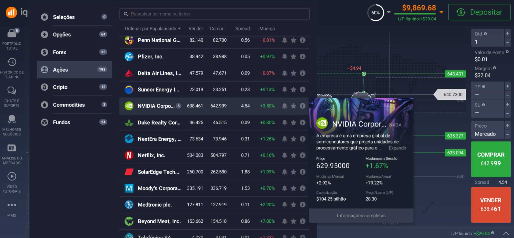The image size is (514, 238).
Task: Increase TP with plus button
Action: tap(508, 86)
